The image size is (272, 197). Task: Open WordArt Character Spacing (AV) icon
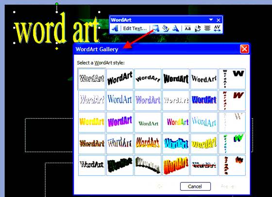click(x=217, y=28)
